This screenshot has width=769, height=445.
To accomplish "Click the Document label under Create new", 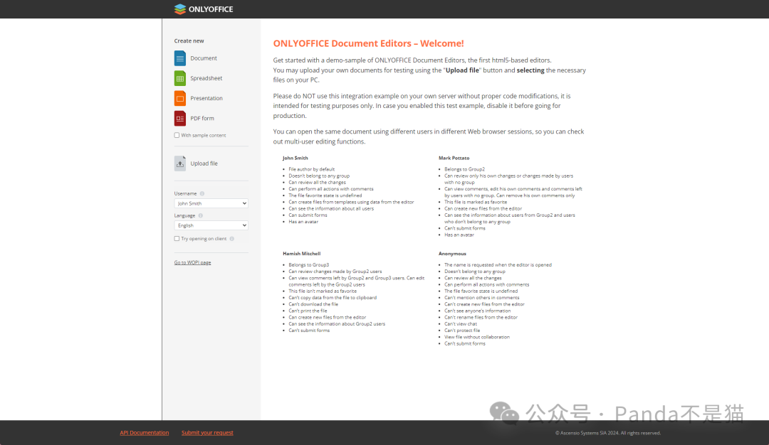I will click(204, 58).
